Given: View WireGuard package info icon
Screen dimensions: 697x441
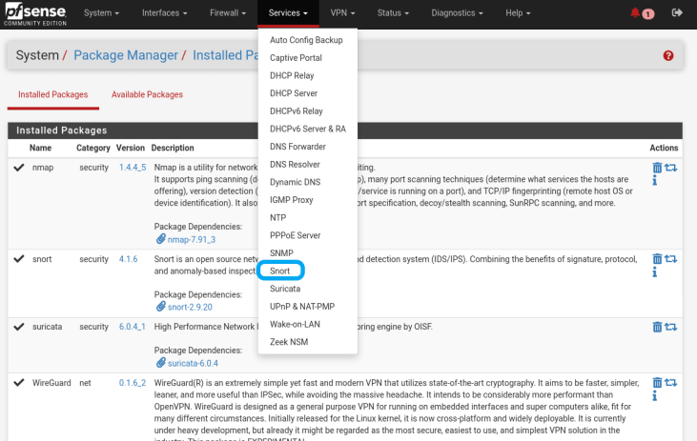Looking at the screenshot, I should pos(655,395).
